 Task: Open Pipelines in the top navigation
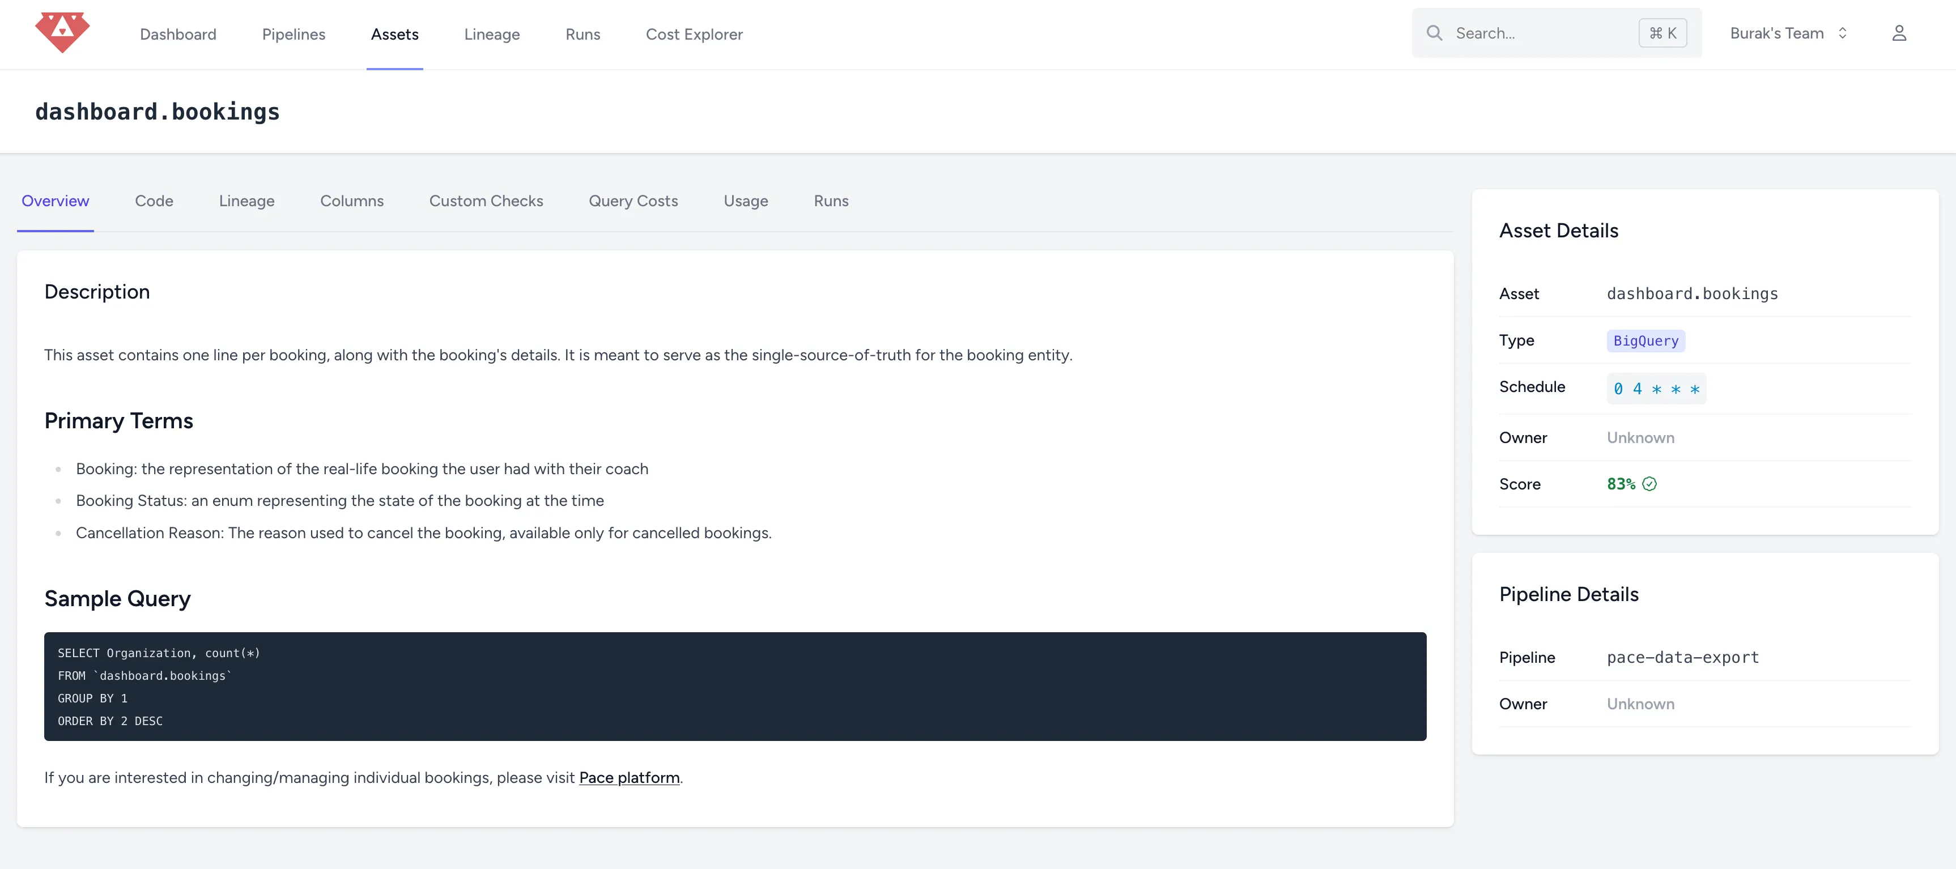point(293,34)
